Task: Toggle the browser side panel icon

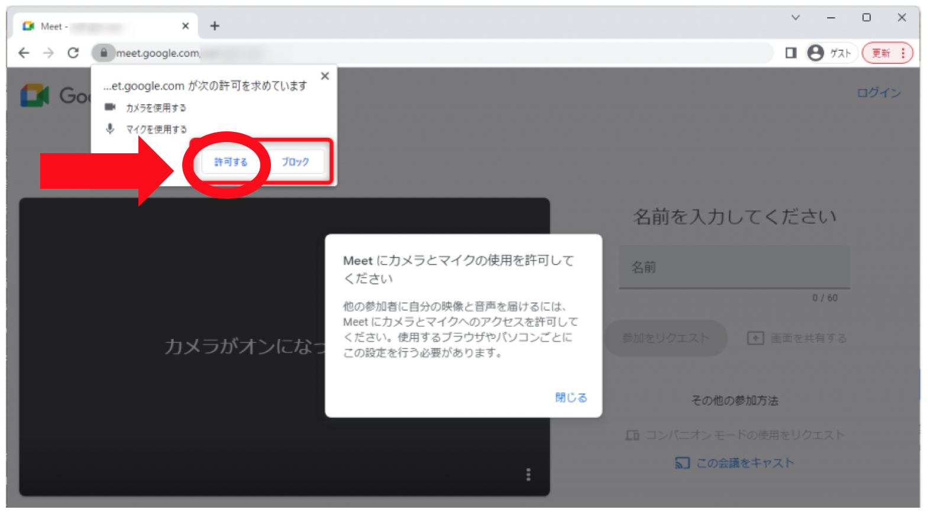Action: (791, 53)
